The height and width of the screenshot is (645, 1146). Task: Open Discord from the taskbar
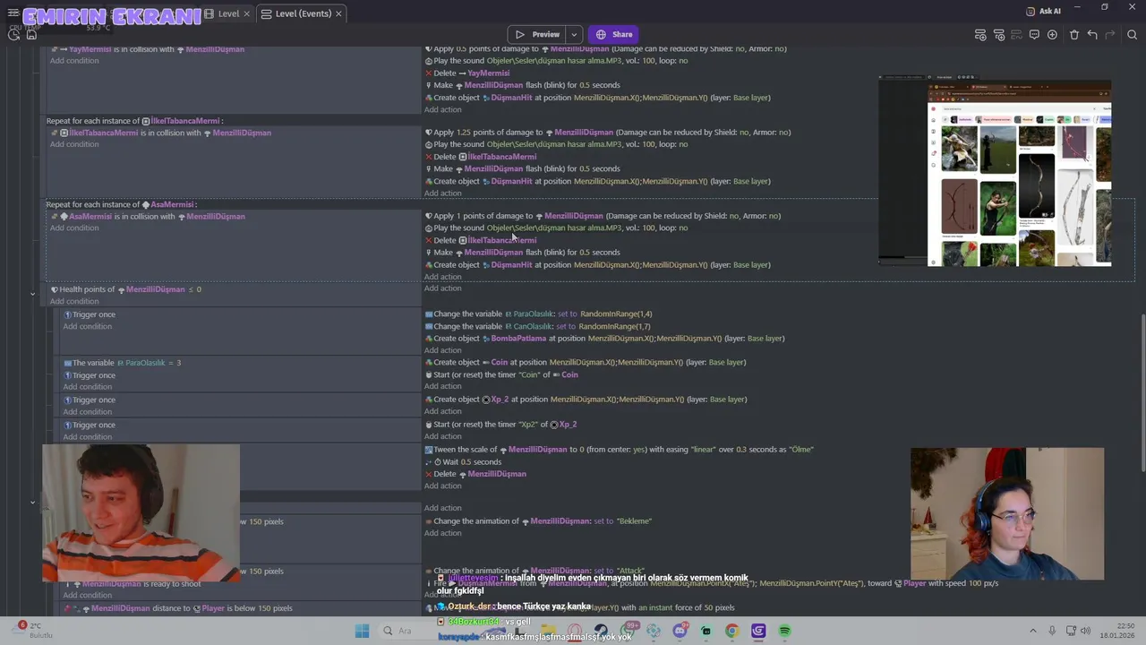(x=680, y=631)
